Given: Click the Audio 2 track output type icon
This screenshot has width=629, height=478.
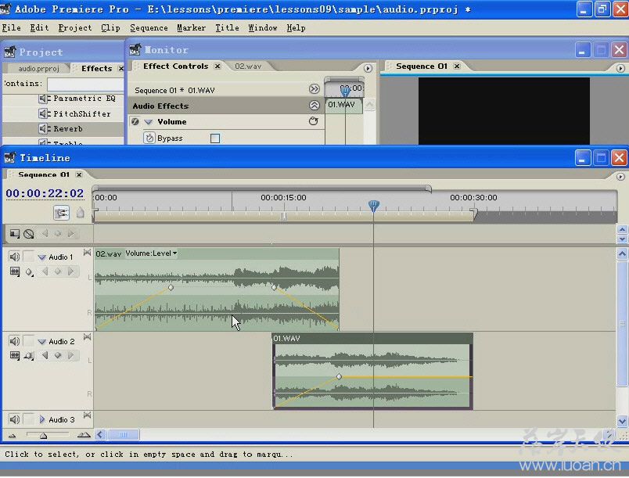Looking at the screenshot, I should coord(87,337).
